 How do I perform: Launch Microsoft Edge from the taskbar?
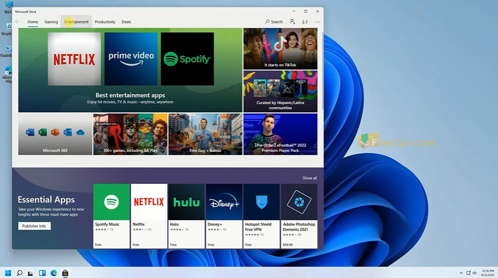[54, 273]
